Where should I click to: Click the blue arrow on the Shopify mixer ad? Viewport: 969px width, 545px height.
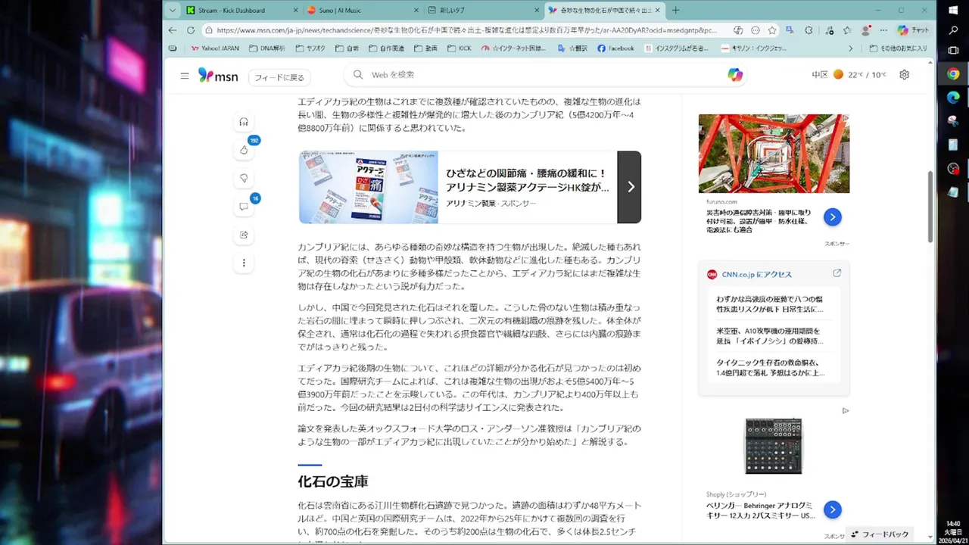click(832, 509)
